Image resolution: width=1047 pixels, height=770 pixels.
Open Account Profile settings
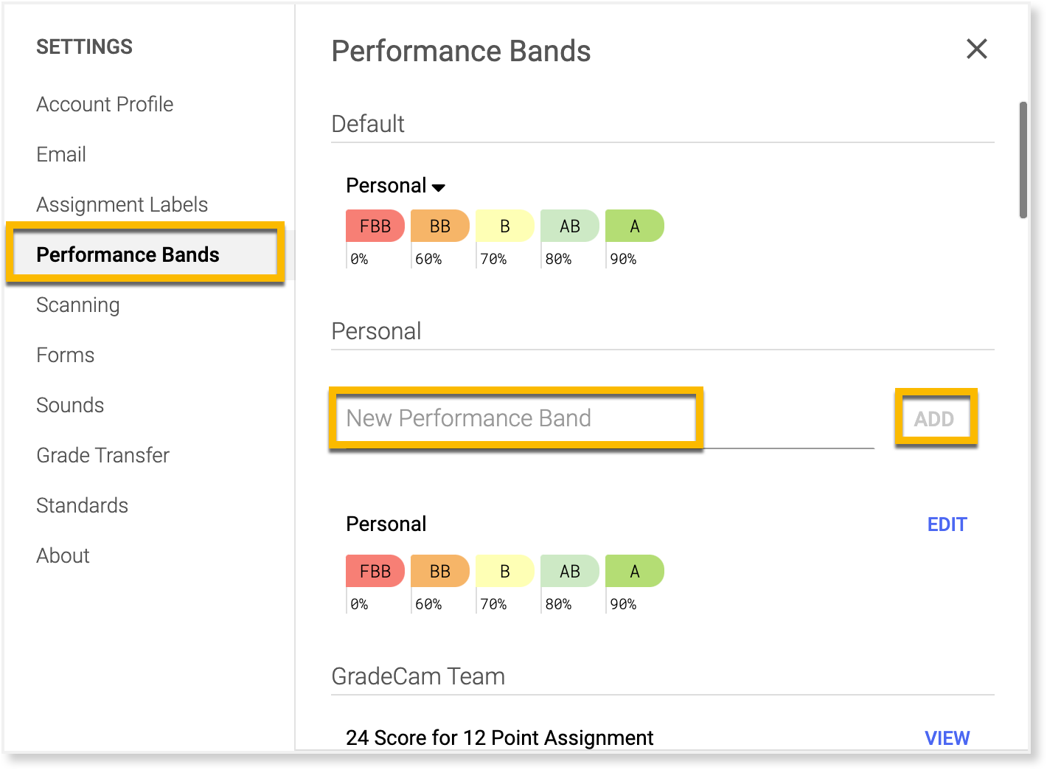pyautogui.click(x=105, y=105)
